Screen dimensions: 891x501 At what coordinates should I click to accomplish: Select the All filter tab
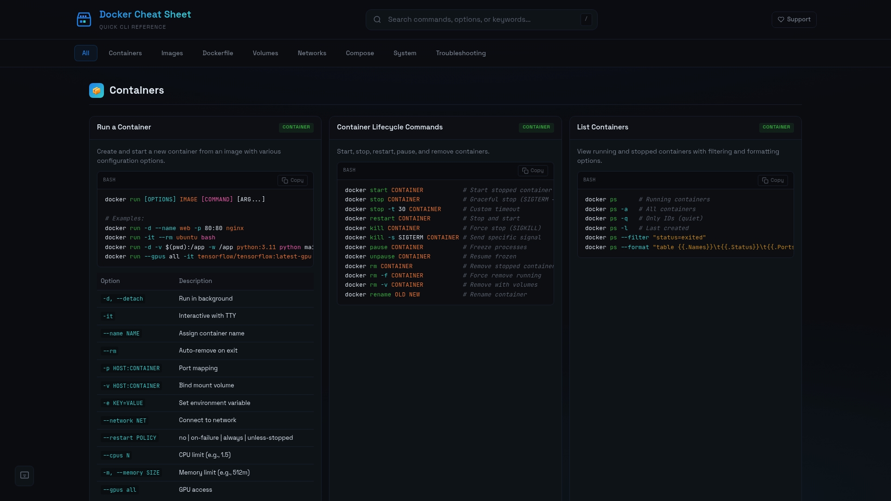click(x=86, y=53)
